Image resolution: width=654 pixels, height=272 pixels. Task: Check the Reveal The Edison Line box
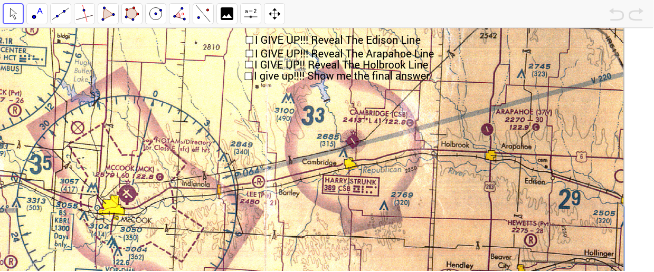pos(250,40)
